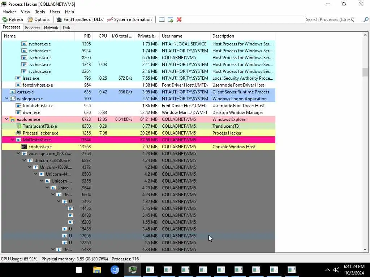Open the Windows Start button
Image resolution: width=370 pixels, height=277 pixels.
[79, 270]
